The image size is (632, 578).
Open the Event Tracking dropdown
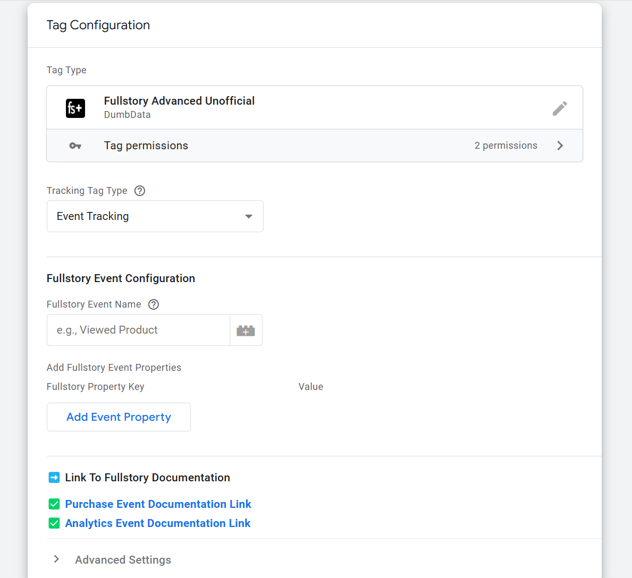(155, 216)
